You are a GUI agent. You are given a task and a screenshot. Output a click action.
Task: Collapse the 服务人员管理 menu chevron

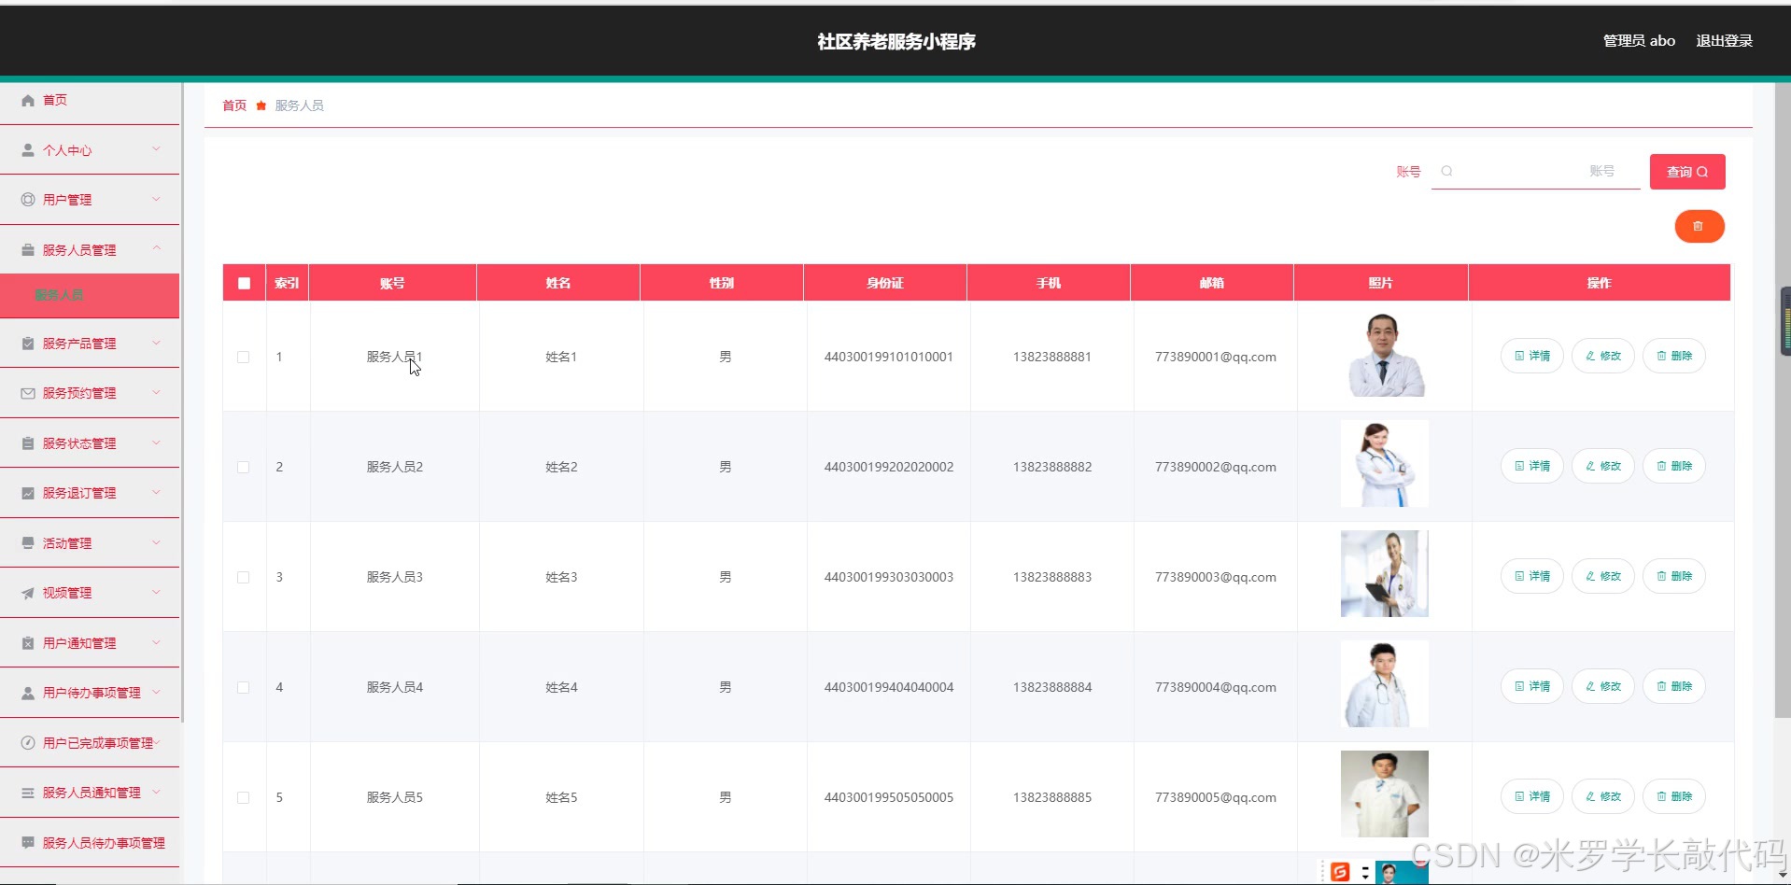tap(156, 248)
